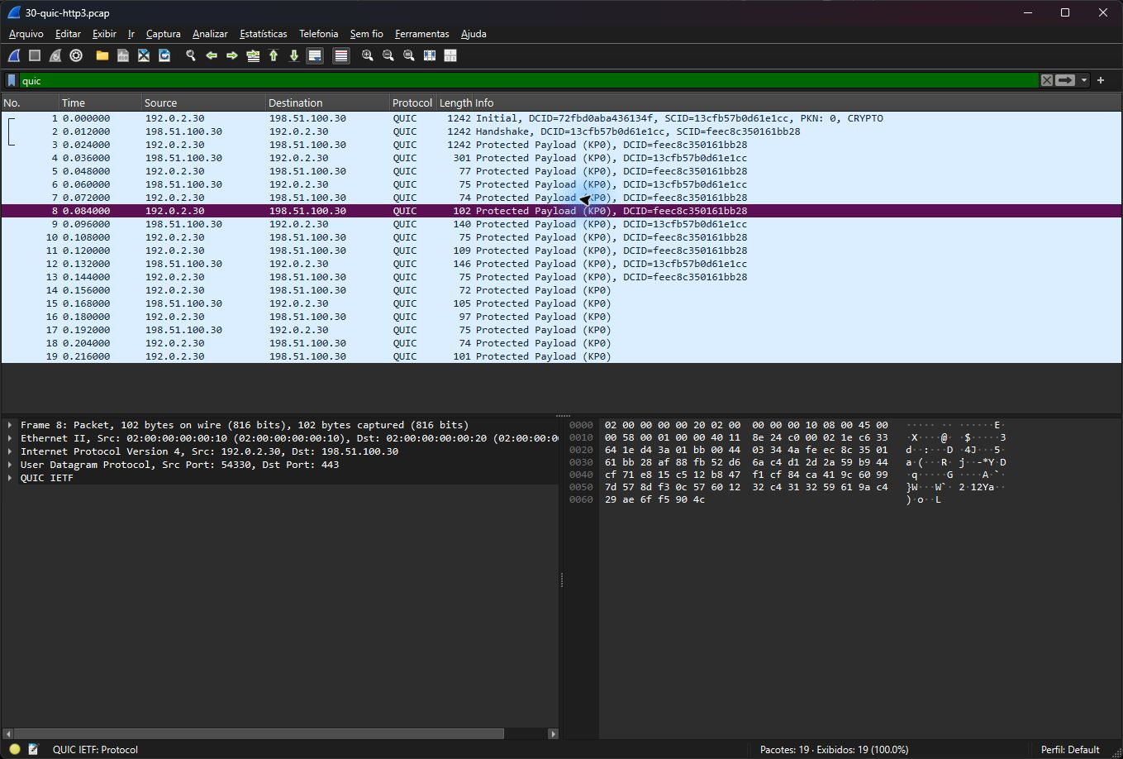Select packet 19 at time 0.216000
The width and height of the screenshot is (1123, 759).
coord(561,356)
